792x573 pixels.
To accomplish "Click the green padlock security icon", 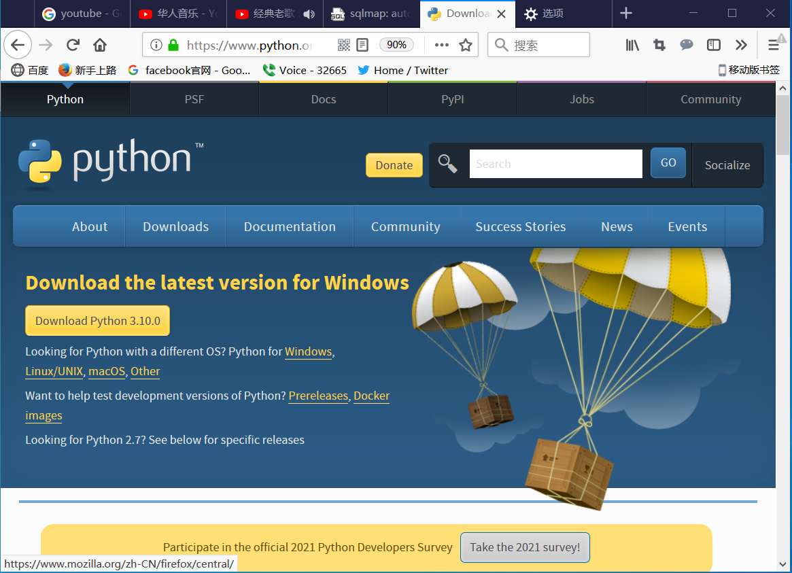I will [x=173, y=46].
